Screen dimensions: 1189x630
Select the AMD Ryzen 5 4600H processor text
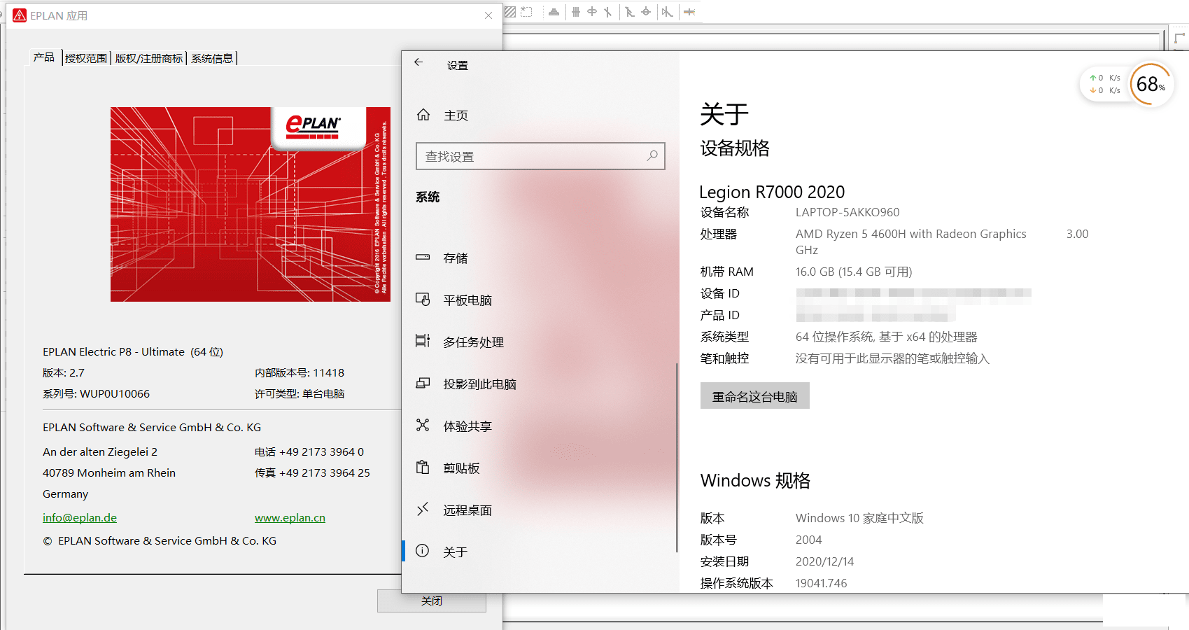pos(911,234)
